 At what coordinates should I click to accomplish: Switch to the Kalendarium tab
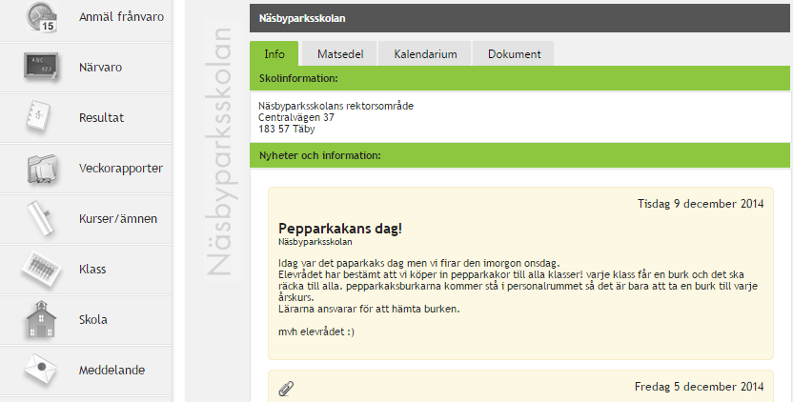(x=425, y=54)
